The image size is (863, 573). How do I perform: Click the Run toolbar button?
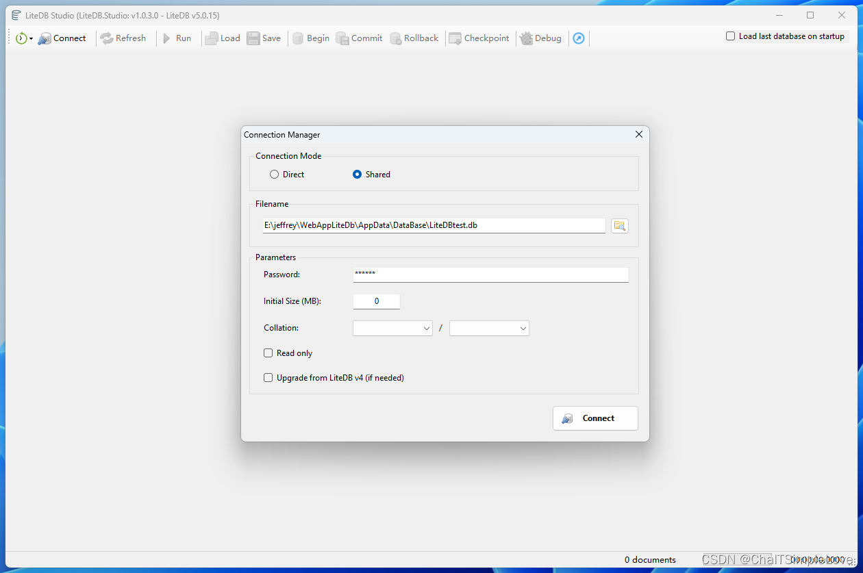coord(176,38)
